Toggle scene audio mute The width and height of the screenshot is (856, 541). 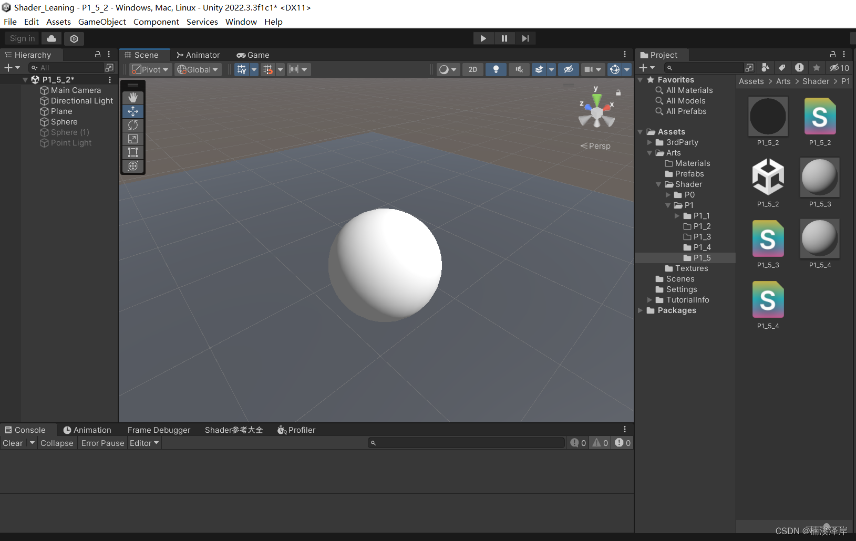pos(519,69)
